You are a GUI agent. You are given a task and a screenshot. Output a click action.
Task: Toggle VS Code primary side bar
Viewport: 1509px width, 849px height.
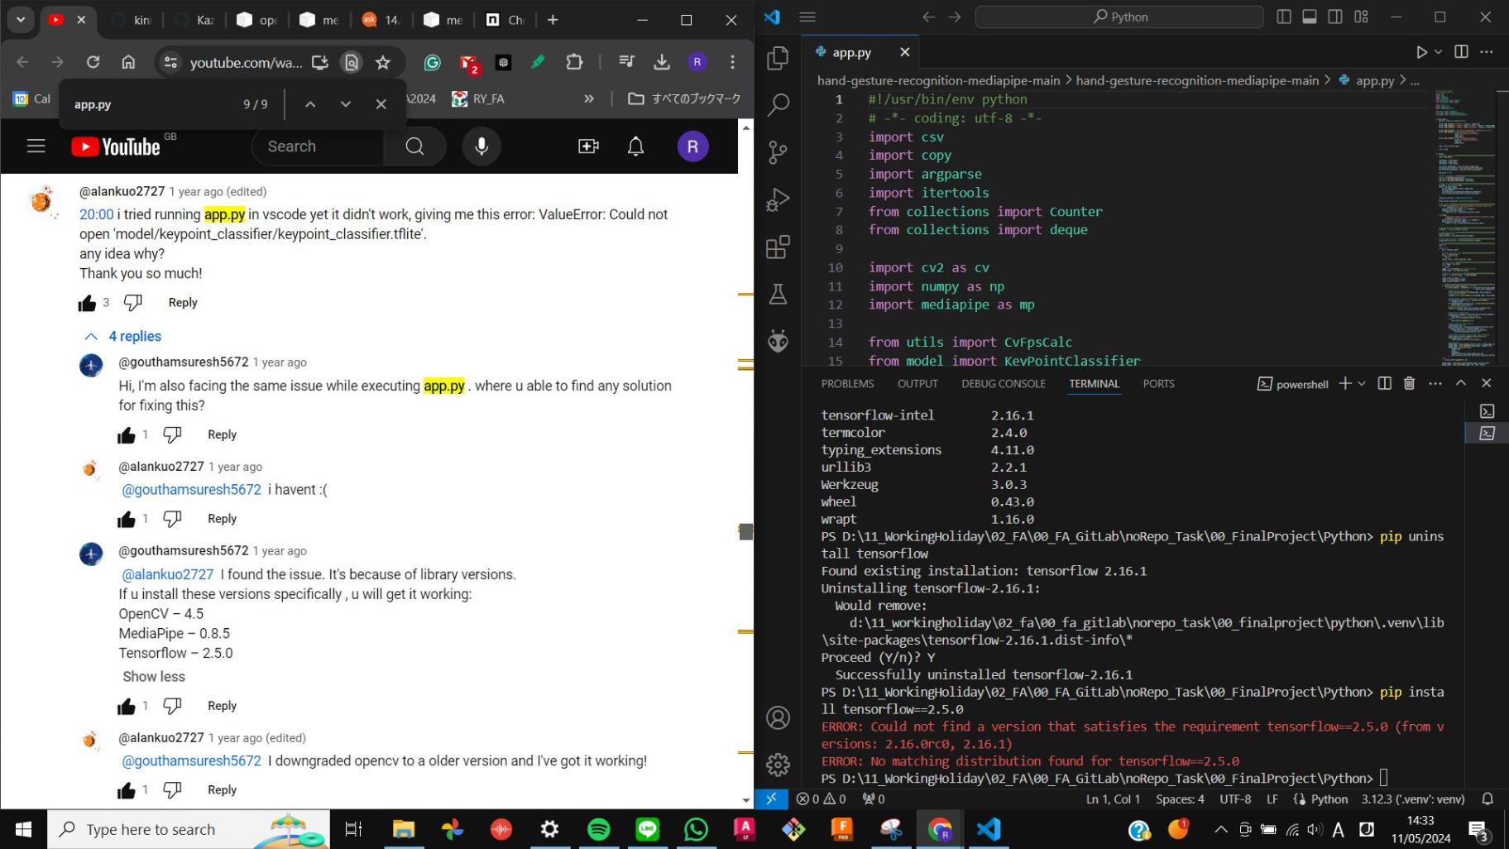pyautogui.click(x=1284, y=17)
